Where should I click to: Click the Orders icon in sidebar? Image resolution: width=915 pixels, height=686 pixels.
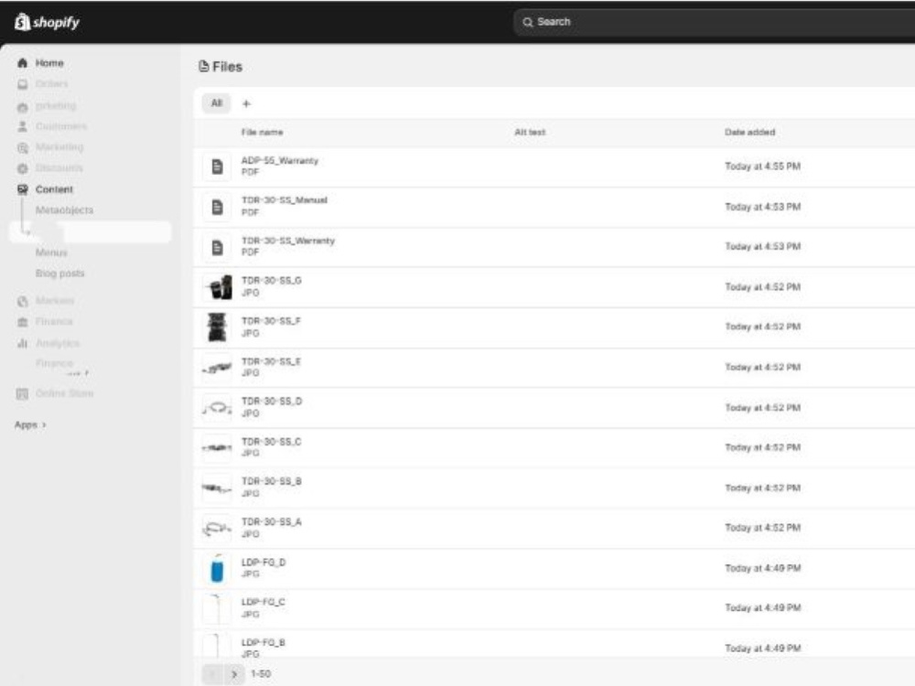[x=23, y=84]
